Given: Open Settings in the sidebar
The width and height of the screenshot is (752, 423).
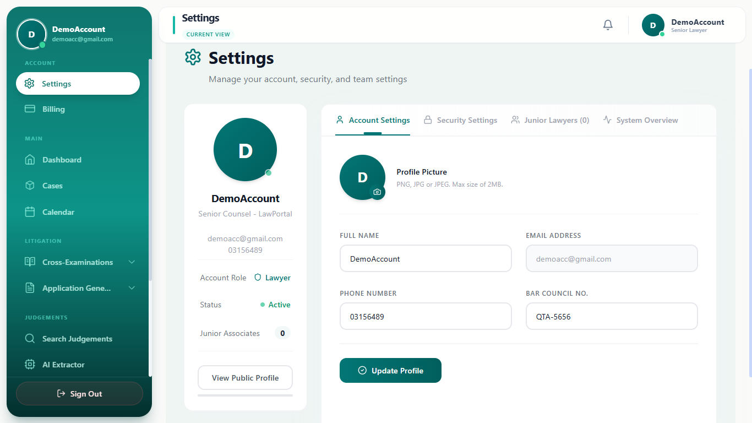Looking at the screenshot, I should 78,84.
